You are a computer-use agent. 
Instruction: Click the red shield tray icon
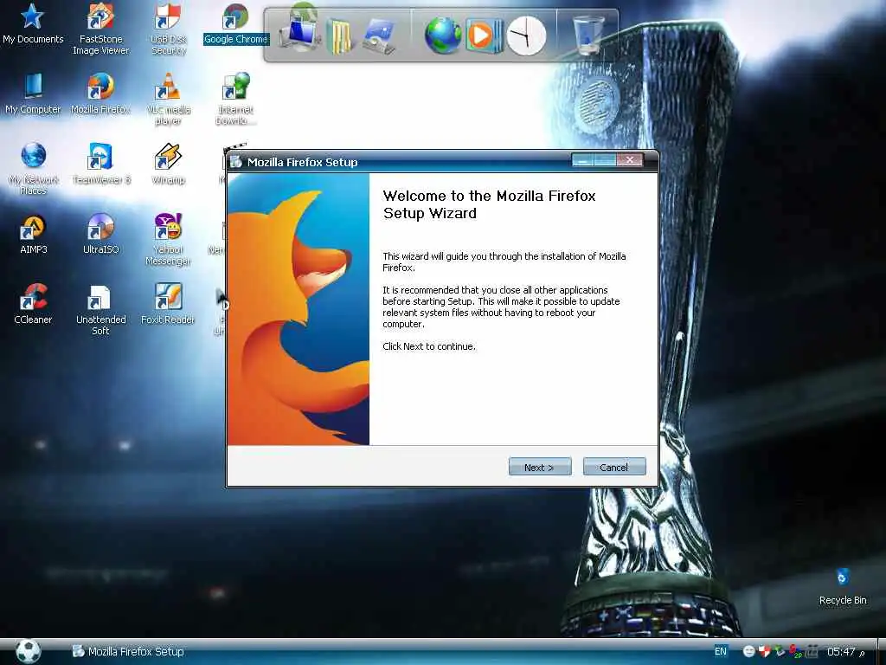(x=764, y=651)
